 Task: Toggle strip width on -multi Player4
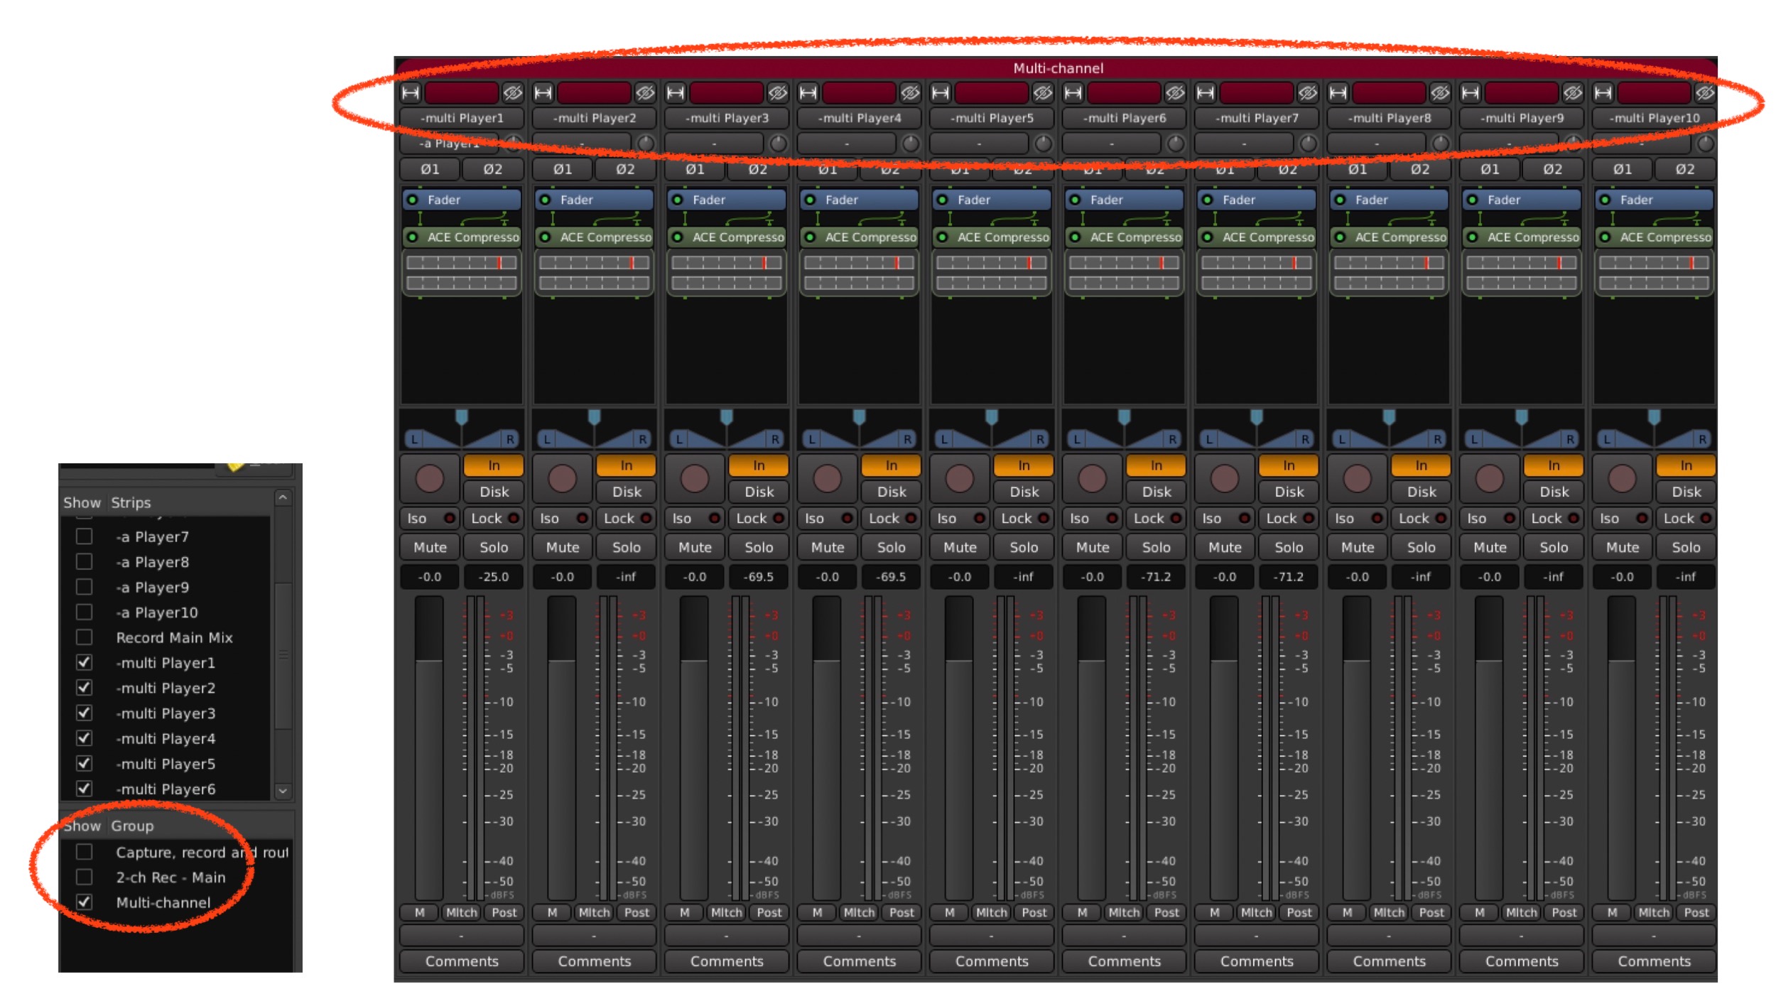[x=808, y=93]
